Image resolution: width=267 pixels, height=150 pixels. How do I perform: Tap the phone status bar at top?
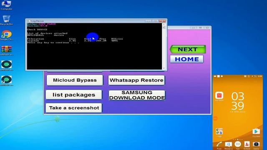click(237, 76)
